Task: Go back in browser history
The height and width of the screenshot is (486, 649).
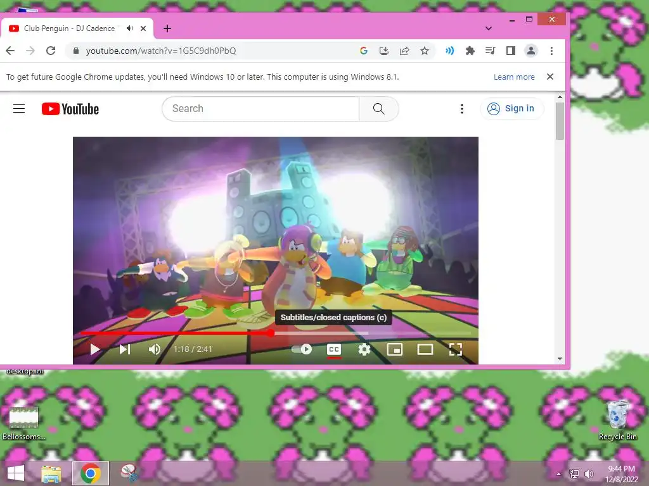Action: [10, 51]
